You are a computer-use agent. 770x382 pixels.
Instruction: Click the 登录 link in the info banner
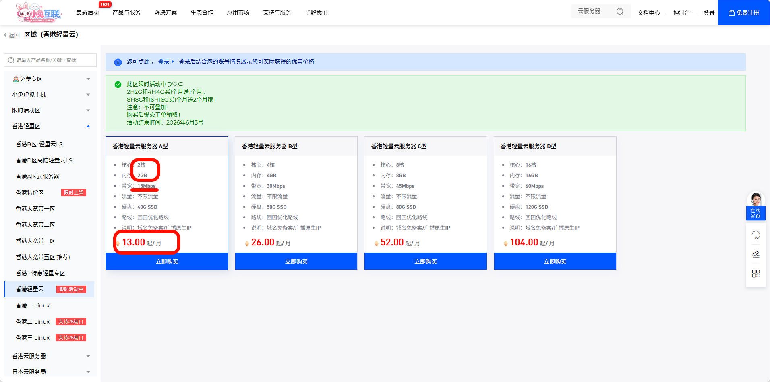point(164,62)
